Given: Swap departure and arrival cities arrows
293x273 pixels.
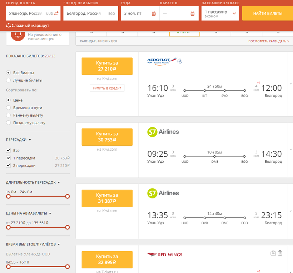Looking at the screenshot, I should (x=56, y=13).
